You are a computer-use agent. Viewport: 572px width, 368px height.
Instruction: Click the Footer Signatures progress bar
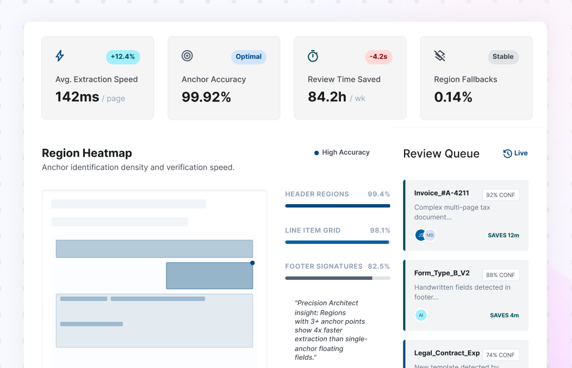pyautogui.click(x=338, y=278)
